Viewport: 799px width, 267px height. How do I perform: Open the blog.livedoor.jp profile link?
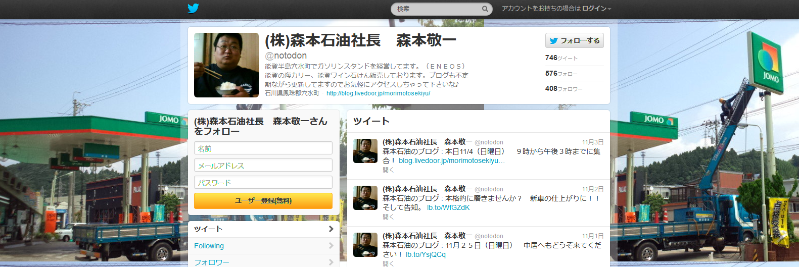tap(378, 93)
